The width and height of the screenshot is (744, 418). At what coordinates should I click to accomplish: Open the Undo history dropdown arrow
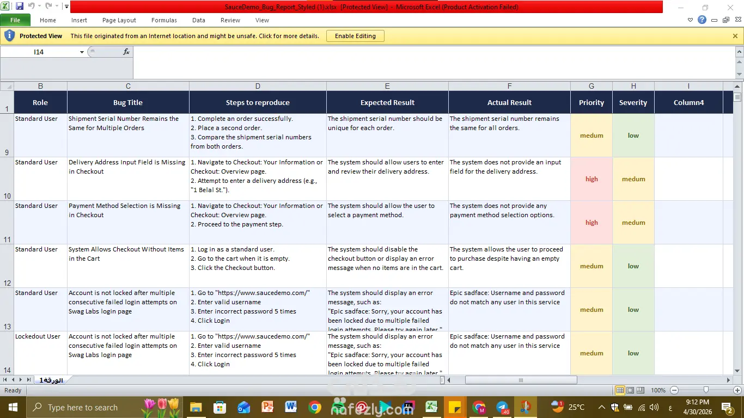point(39,7)
